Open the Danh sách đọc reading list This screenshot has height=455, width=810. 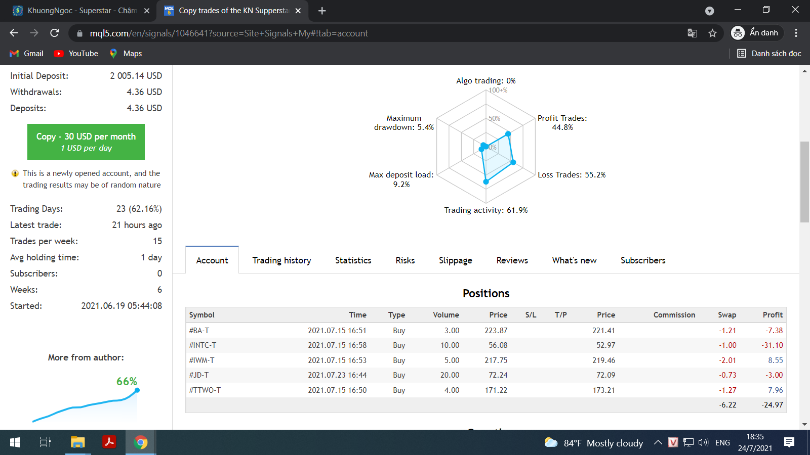coord(769,54)
